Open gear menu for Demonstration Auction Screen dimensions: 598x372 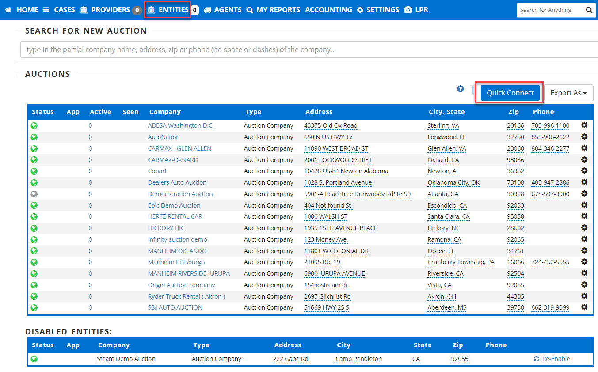584,194
